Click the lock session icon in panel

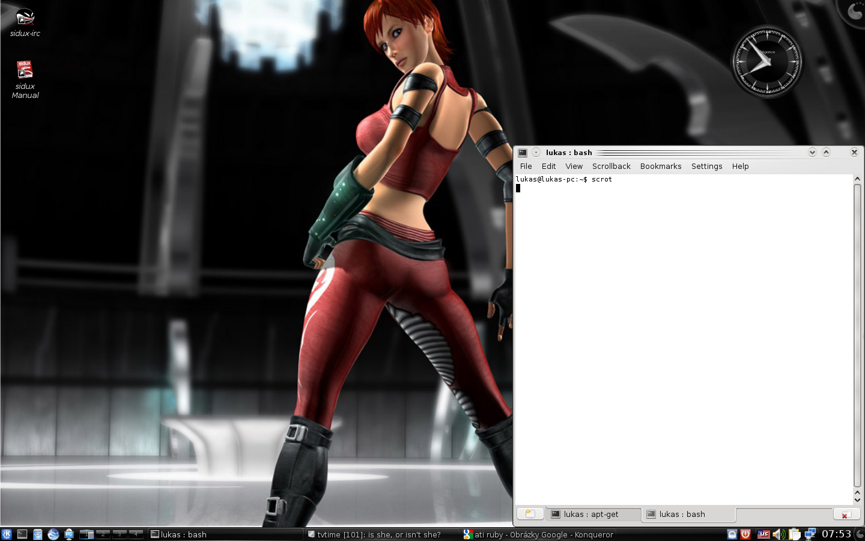[x=732, y=534]
